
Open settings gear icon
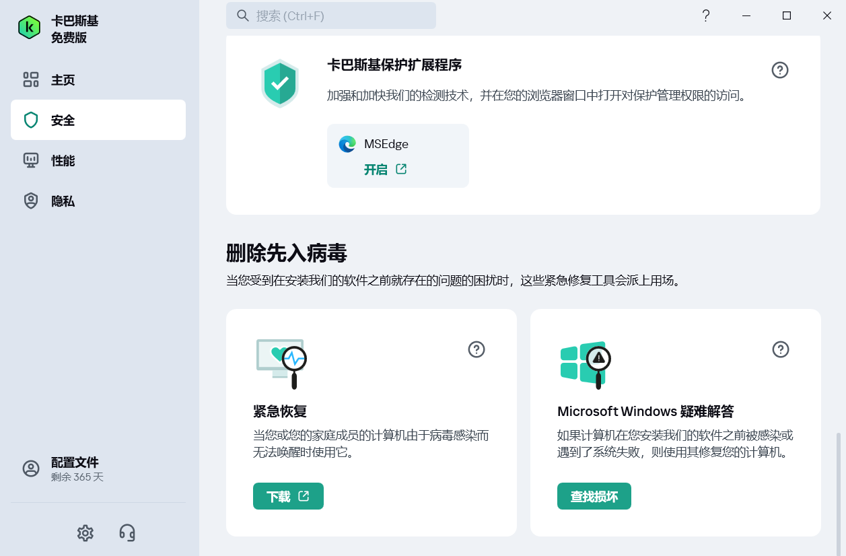tap(85, 533)
